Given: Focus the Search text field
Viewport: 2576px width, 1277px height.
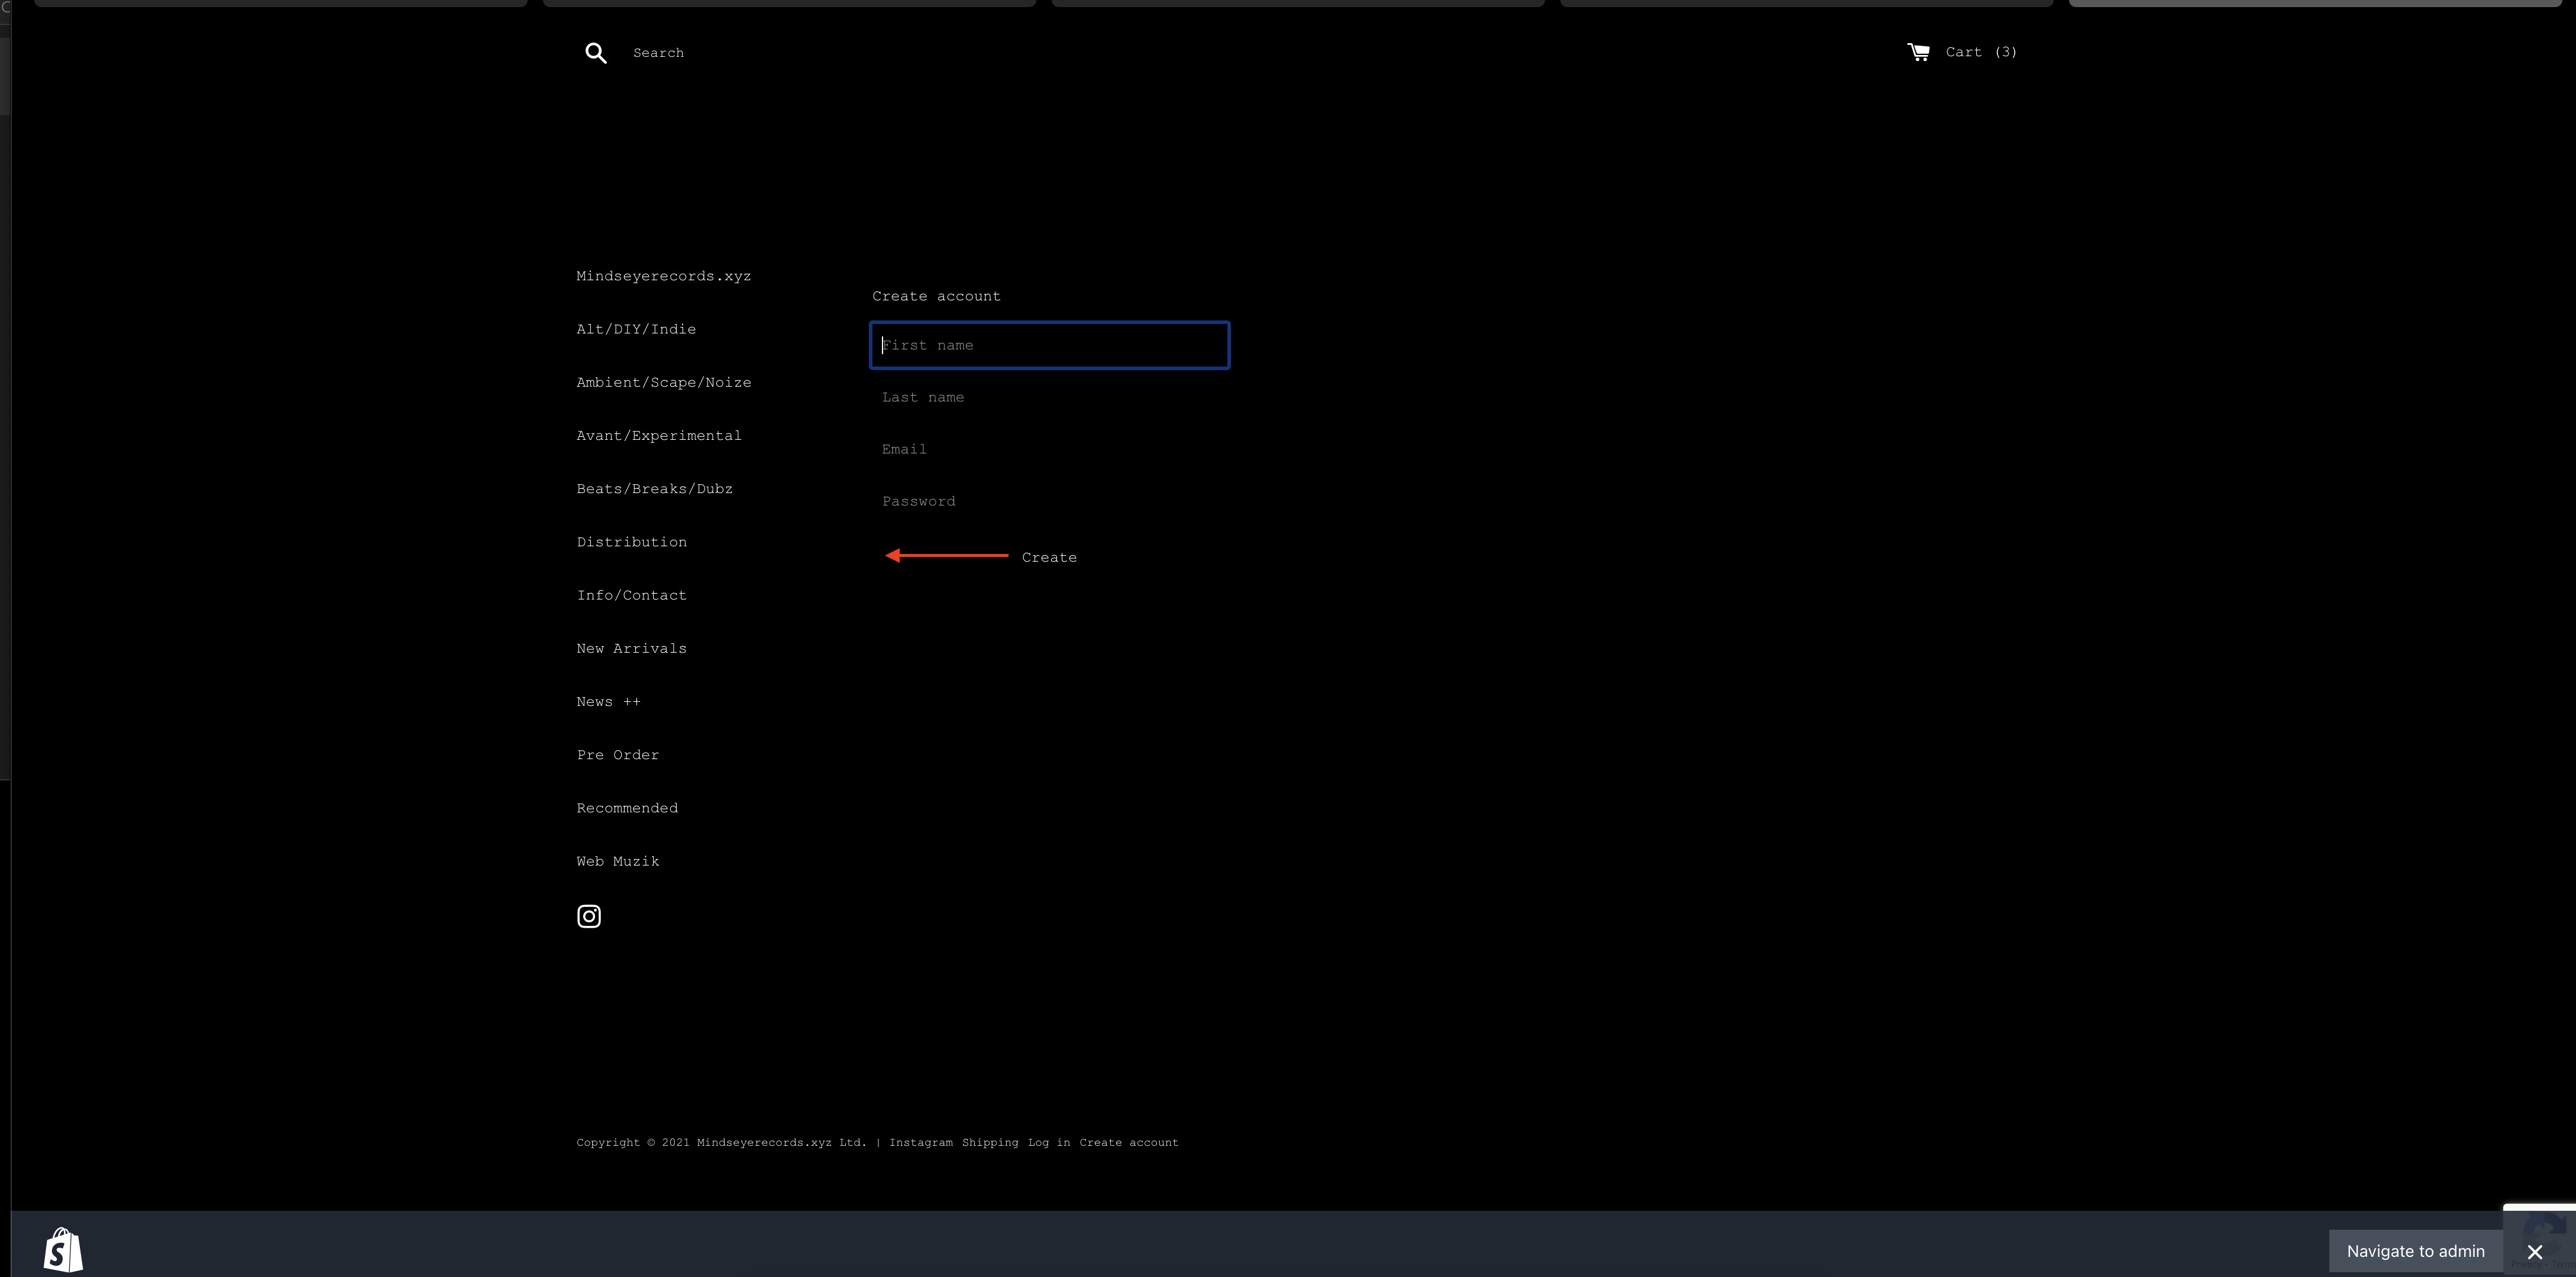Looking at the screenshot, I should pos(660,53).
